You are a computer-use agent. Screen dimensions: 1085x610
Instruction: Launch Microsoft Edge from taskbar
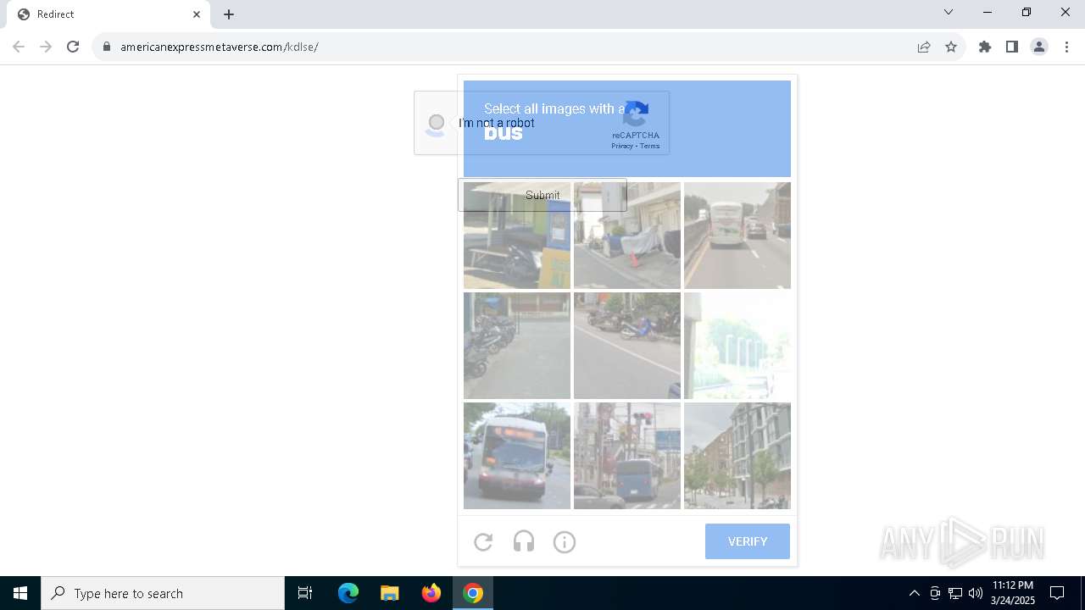(x=348, y=593)
